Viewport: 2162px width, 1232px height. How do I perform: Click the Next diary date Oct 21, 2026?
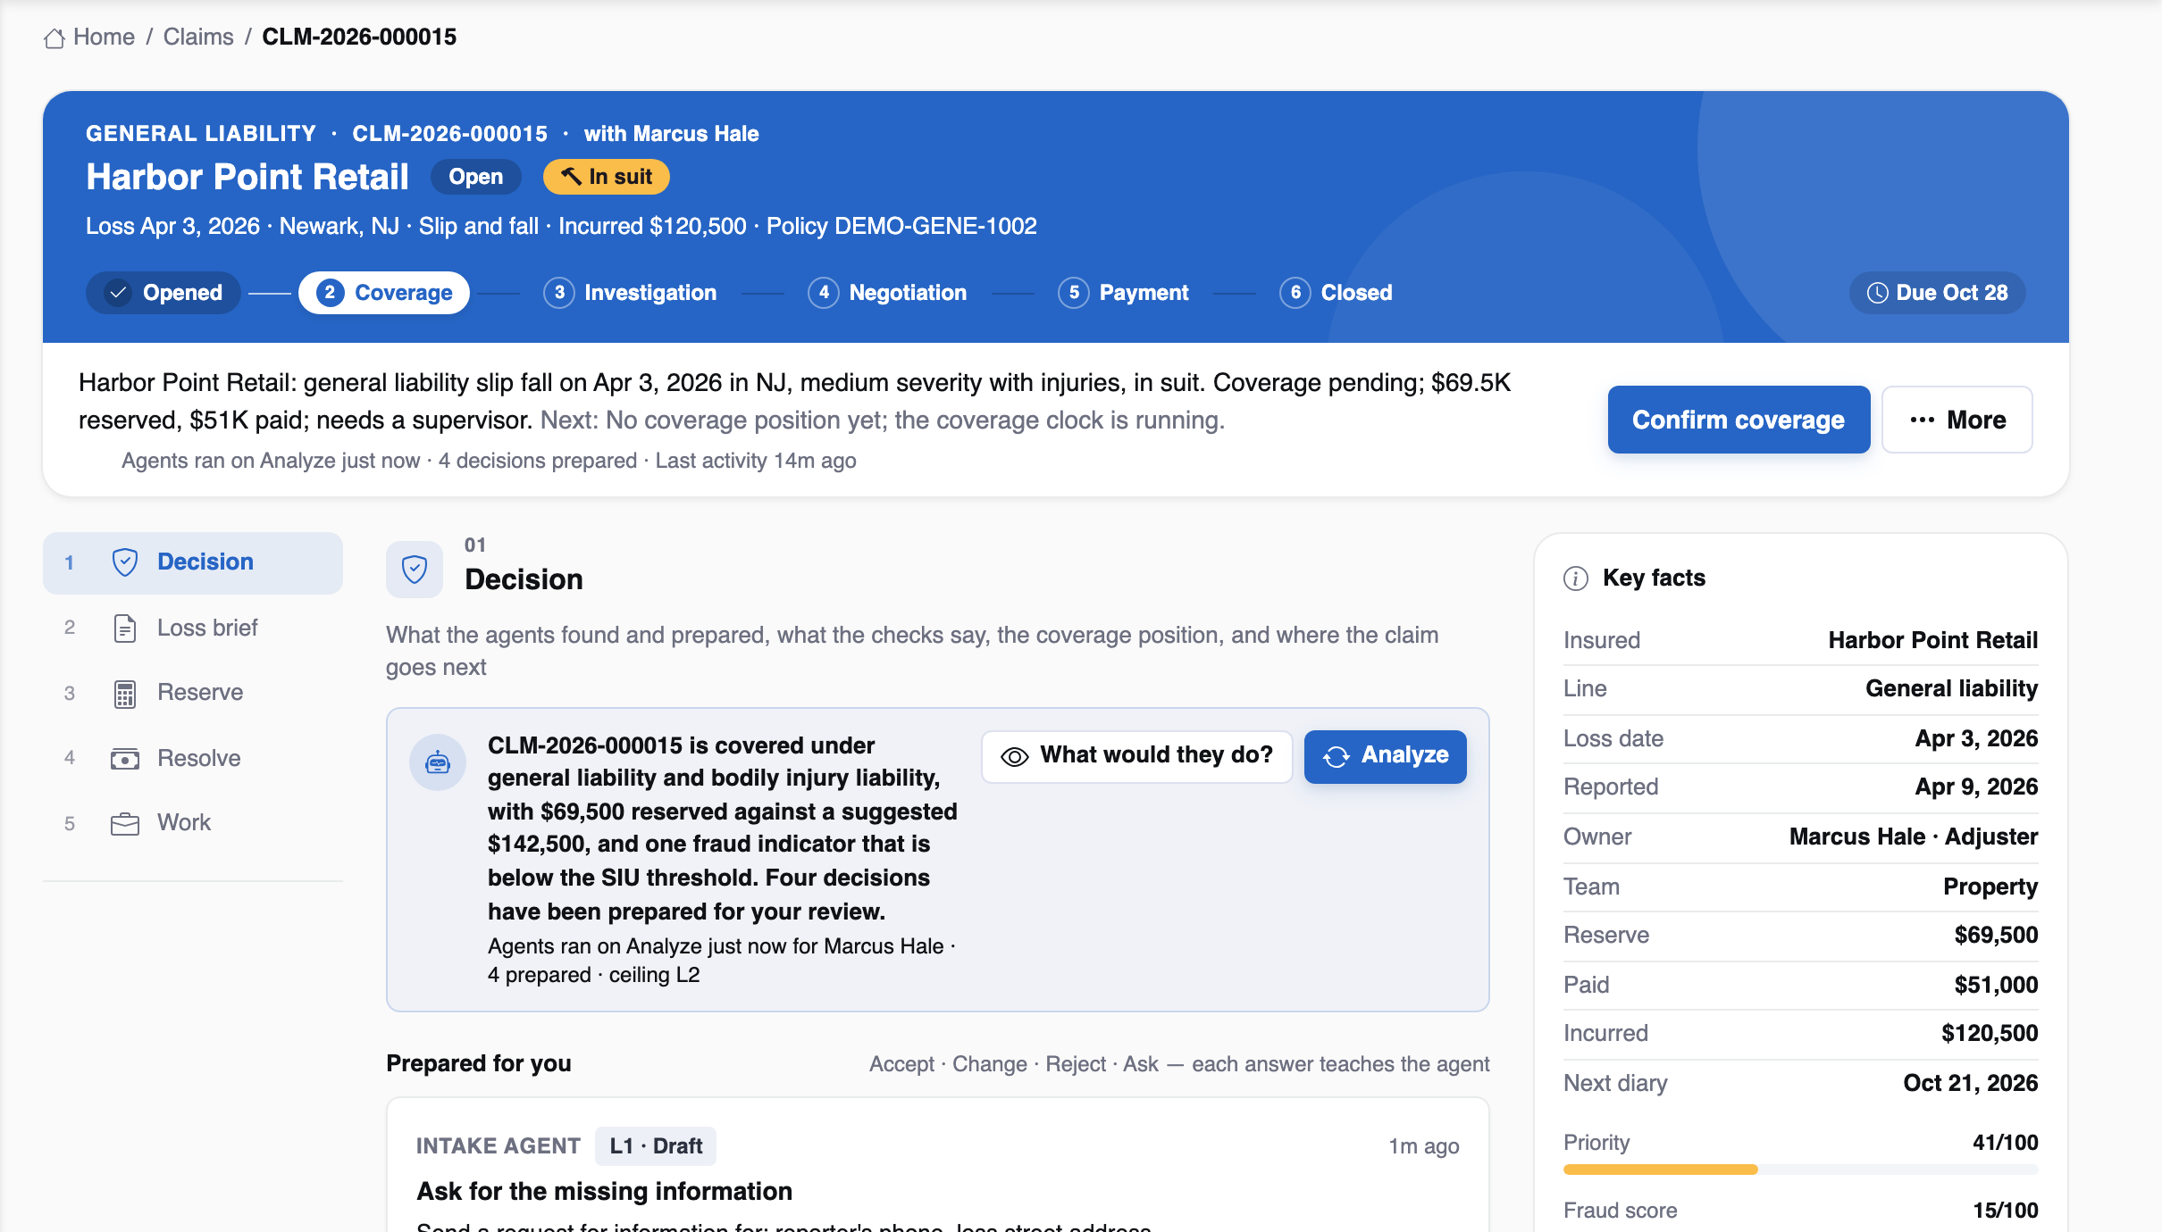(x=1971, y=1083)
